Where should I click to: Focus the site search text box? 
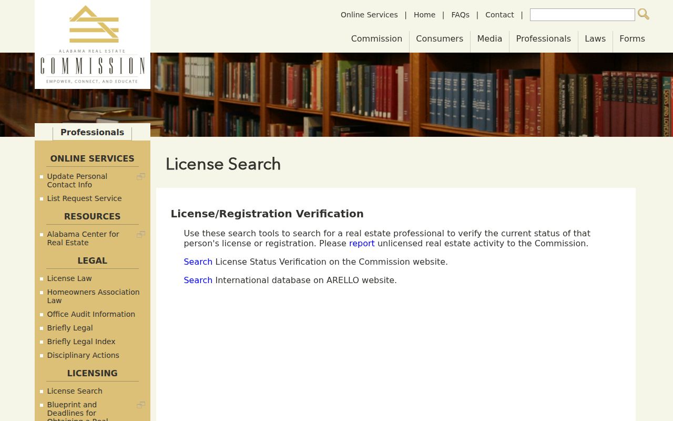[x=583, y=15]
